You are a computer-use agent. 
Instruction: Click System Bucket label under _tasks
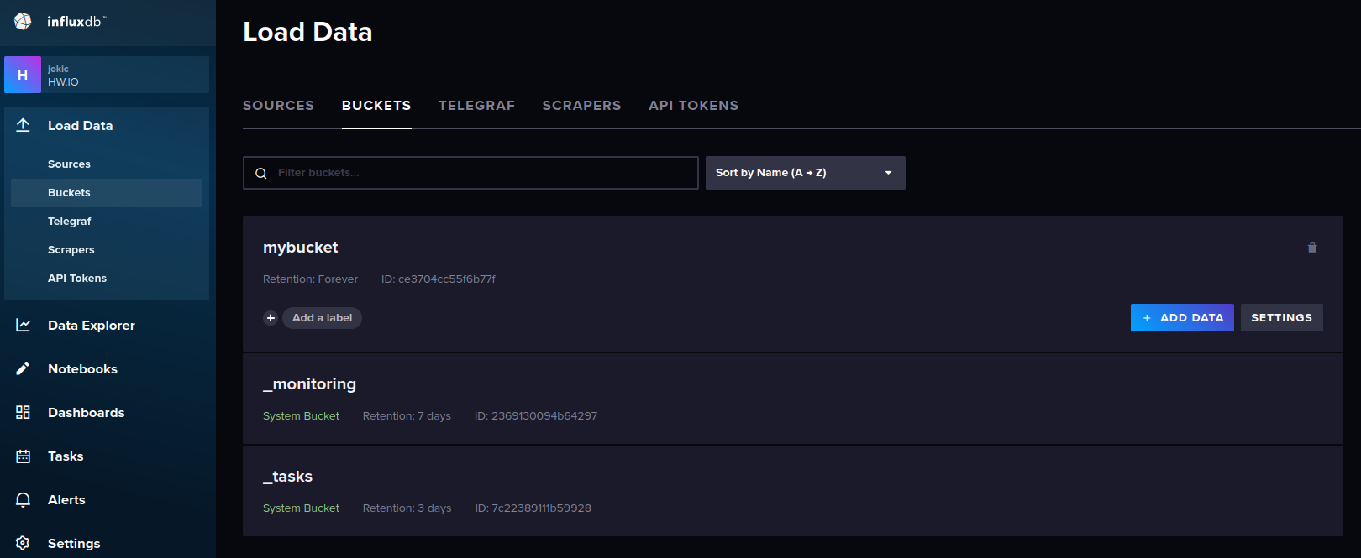[301, 508]
